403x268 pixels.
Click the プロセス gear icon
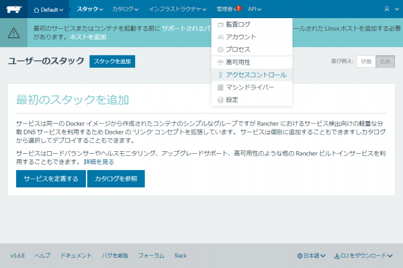pyautogui.click(x=220, y=50)
